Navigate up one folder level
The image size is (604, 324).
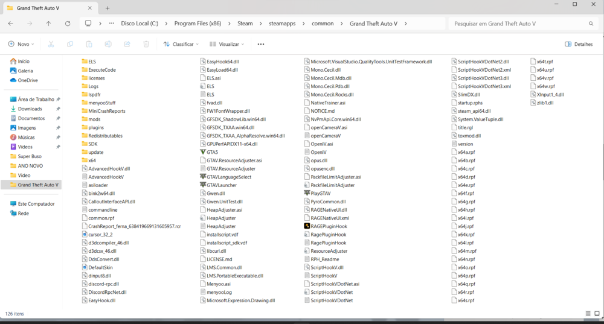click(48, 24)
